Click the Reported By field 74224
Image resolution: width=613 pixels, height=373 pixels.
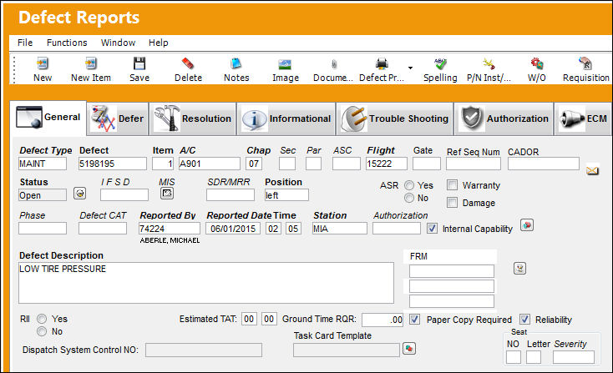tap(169, 228)
